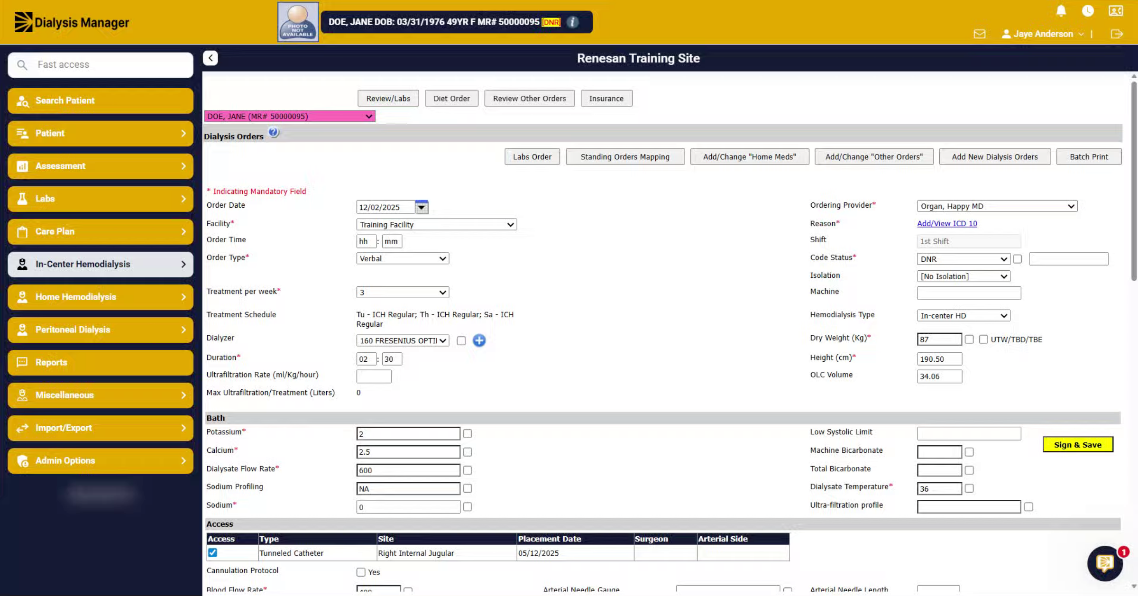This screenshot has width=1138, height=596.
Task: Expand the Care Plan sidebar section
Action: [101, 231]
